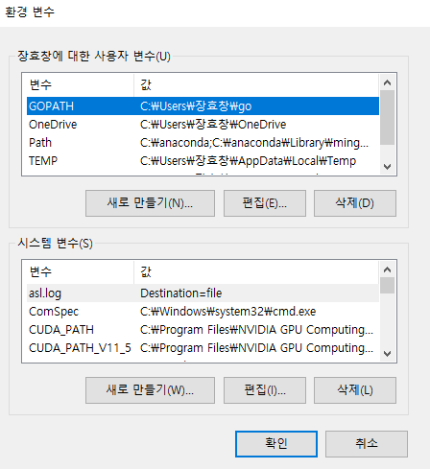Select the user Path variable row
Image resolution: width=430 pixels, height=469 pixels.
[x=203, y=143]
